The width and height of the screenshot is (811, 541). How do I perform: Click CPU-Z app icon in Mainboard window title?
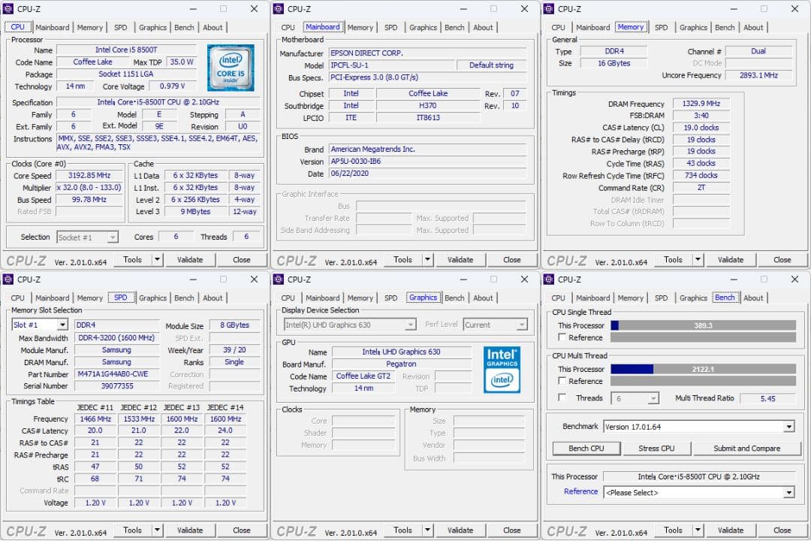(279, 9)
